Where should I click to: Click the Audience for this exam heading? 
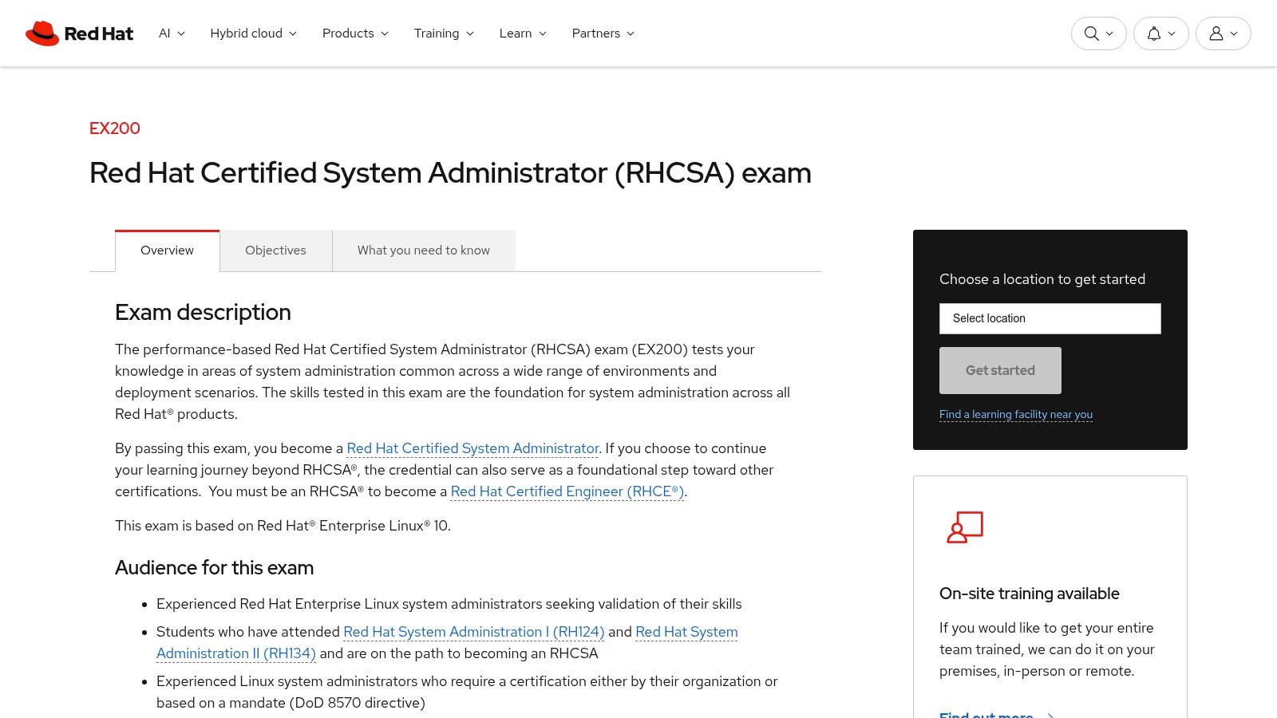(215, 567)
